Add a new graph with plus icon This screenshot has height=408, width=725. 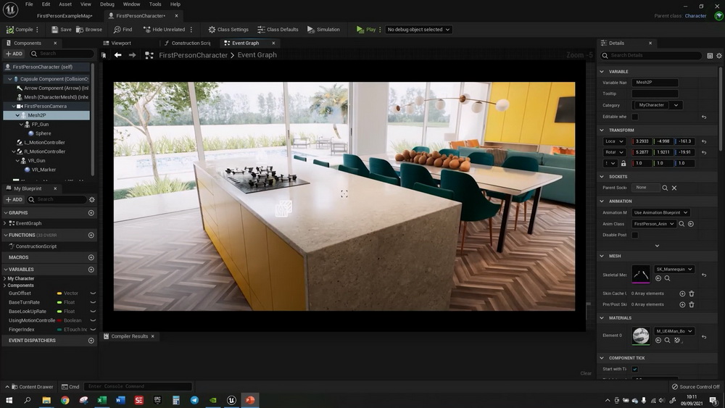tap(91, 213)
